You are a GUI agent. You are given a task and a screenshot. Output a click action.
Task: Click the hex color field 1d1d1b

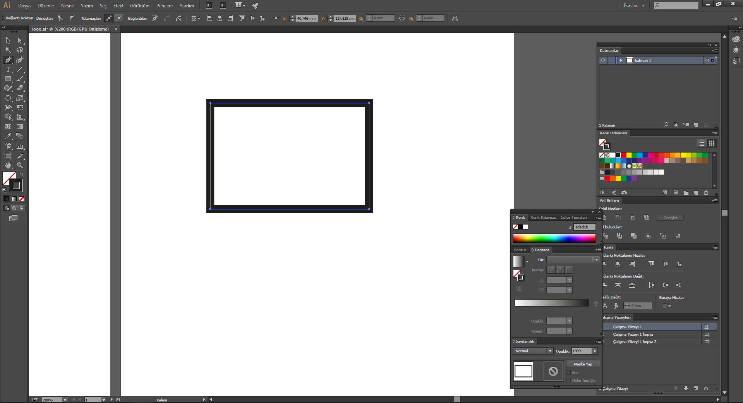click(584, 227)
